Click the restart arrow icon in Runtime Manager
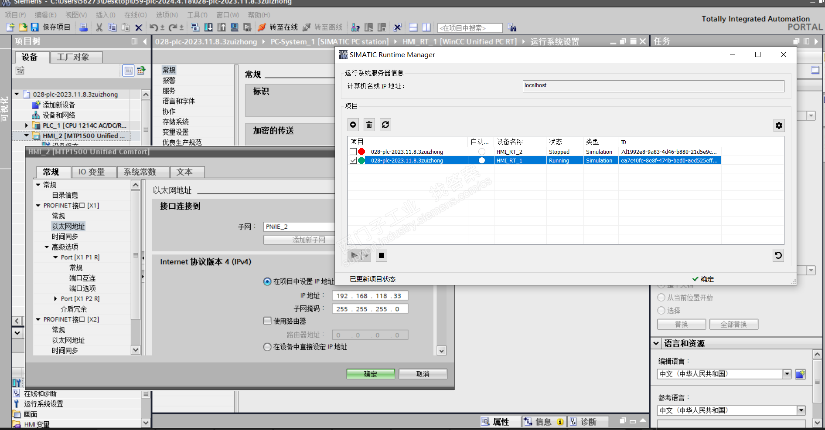 (x=778, y=255)
